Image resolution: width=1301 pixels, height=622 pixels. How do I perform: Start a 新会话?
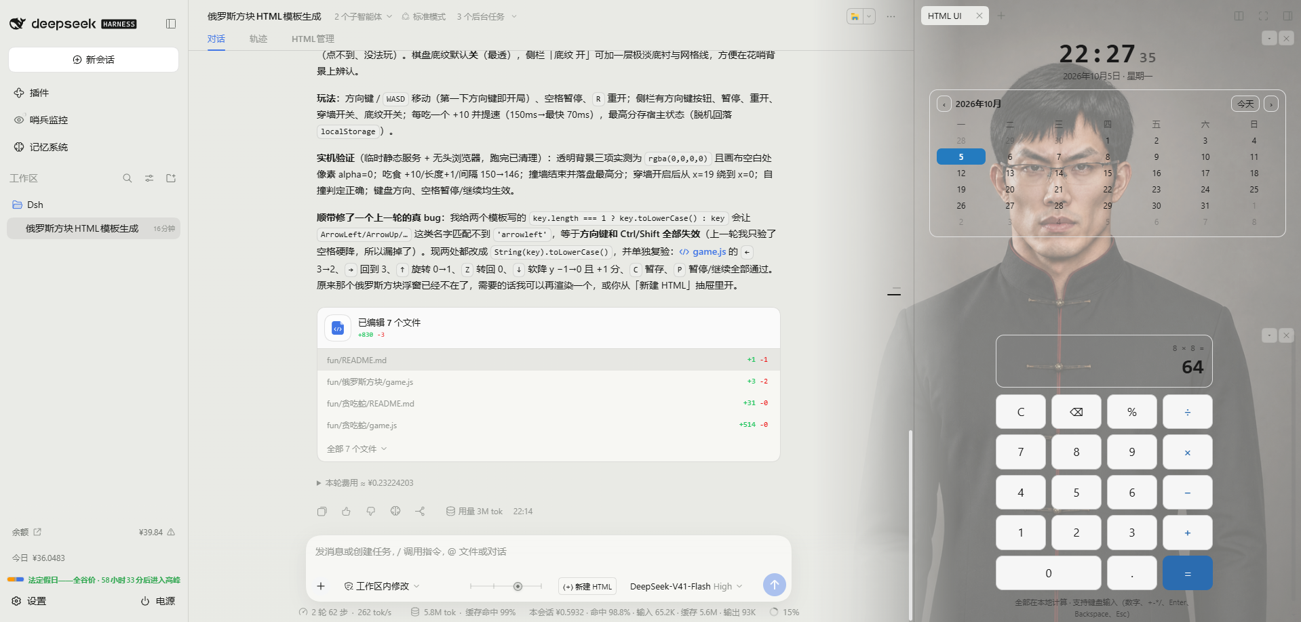(94, 60)
